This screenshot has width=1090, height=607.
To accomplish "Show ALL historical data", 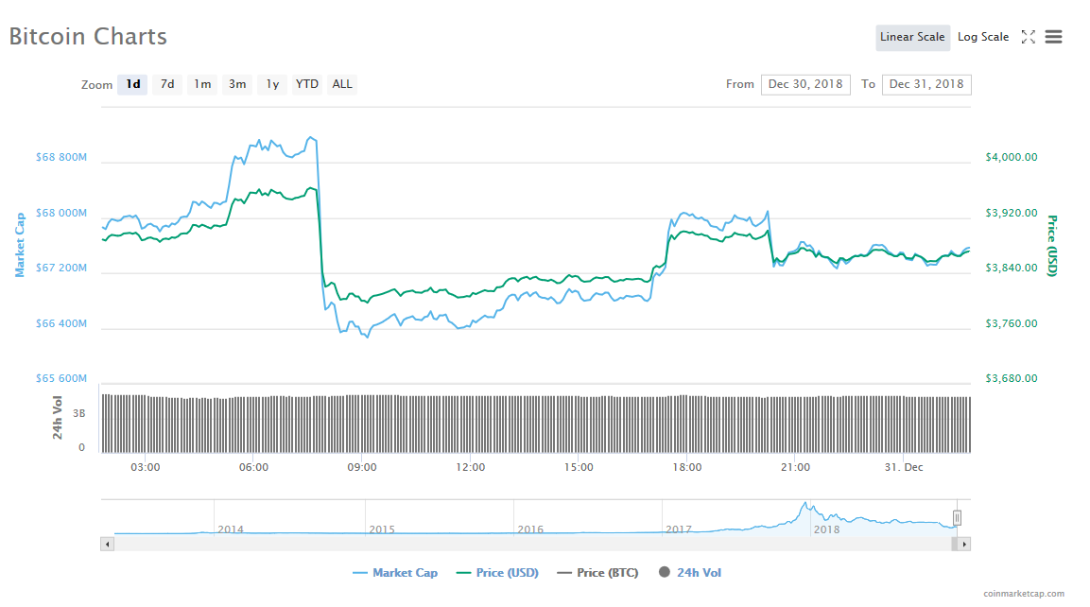I will tap(342, 84).
